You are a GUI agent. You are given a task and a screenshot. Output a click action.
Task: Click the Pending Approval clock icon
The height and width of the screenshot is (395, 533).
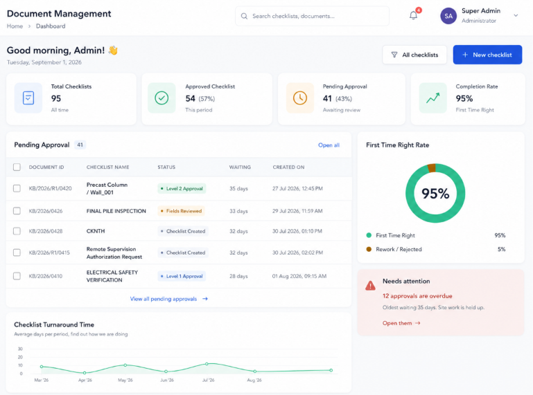[x=300, y=98]
